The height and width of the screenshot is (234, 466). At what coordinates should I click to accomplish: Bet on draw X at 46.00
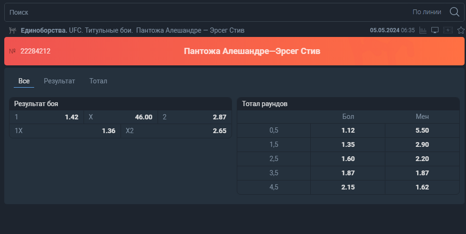[x=121, y=117]
